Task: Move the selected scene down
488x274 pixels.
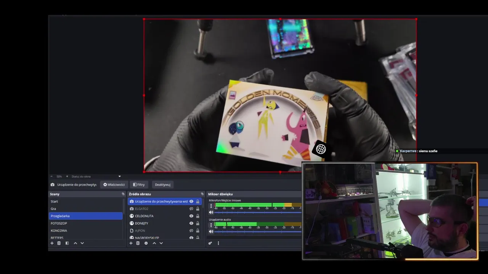Action: (82, 243)
